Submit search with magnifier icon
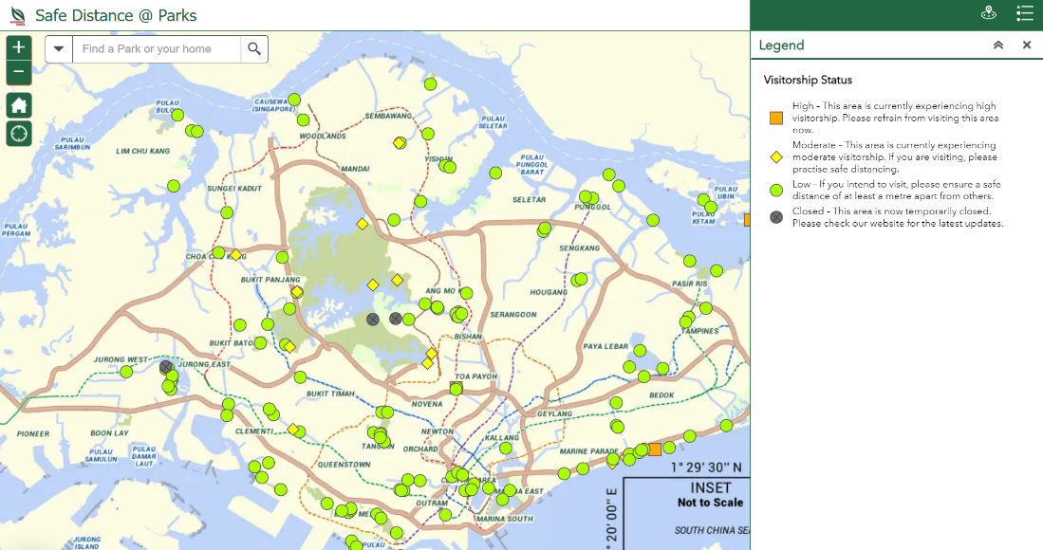This screenshot has height=550, width=1043. [x=254, y=49]
